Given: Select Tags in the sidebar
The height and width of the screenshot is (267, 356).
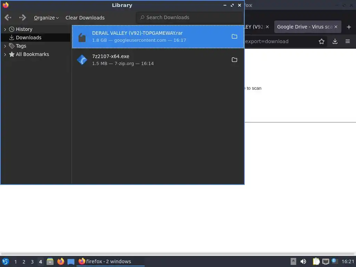Looking at the screenshot, I should [21, 46].
